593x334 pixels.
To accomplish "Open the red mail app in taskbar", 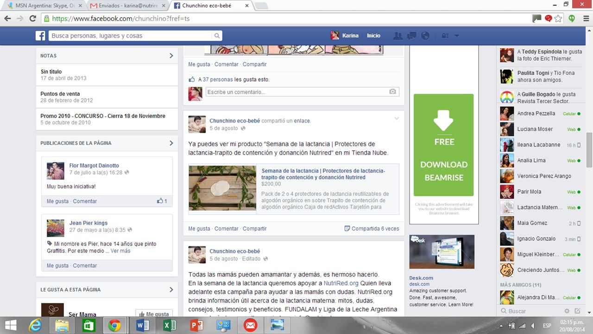I will pyautogui.click(x=251, y=326).
